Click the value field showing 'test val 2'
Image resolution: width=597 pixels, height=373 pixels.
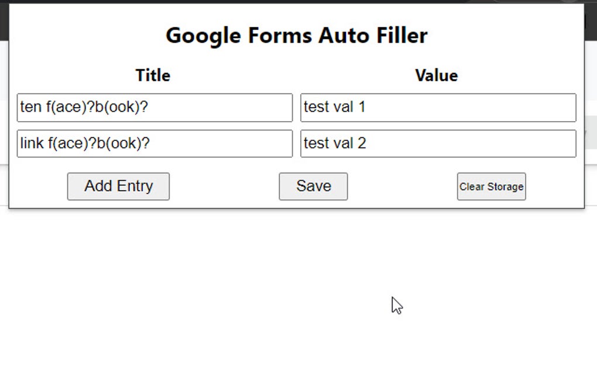click(x=437, y=143)
